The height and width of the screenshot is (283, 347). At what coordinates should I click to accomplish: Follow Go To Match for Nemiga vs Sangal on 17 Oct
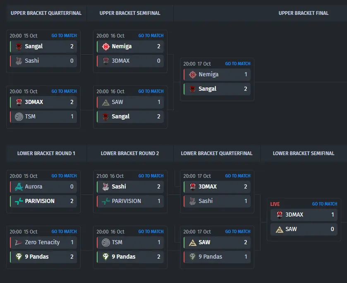coord(238,64)
